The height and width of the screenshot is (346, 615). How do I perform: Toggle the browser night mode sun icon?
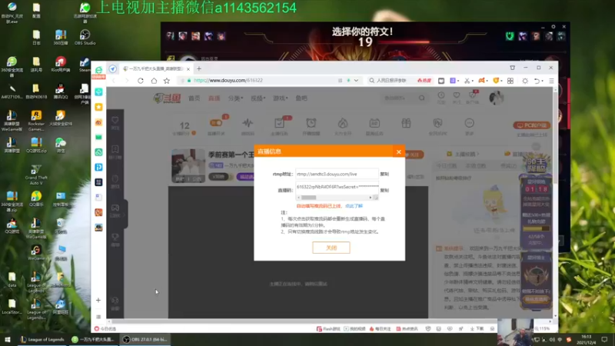525,81
